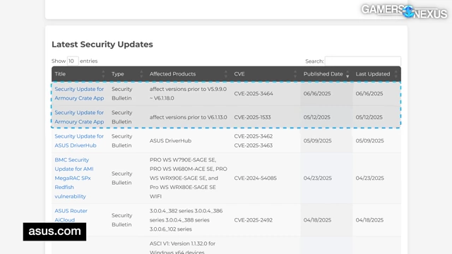Click the CVE column sort arrows icon

click(x=295, y=74)
